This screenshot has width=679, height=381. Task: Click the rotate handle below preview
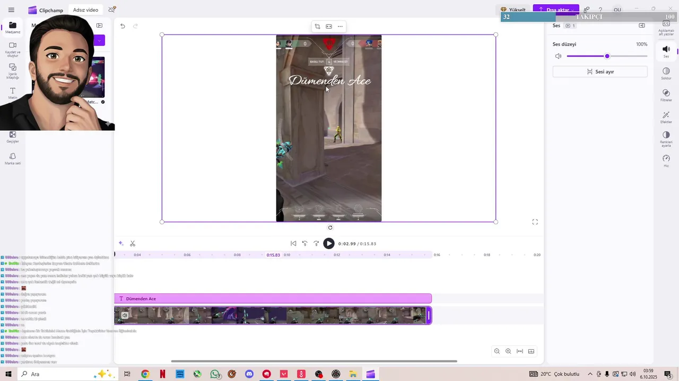pos(330,228)
